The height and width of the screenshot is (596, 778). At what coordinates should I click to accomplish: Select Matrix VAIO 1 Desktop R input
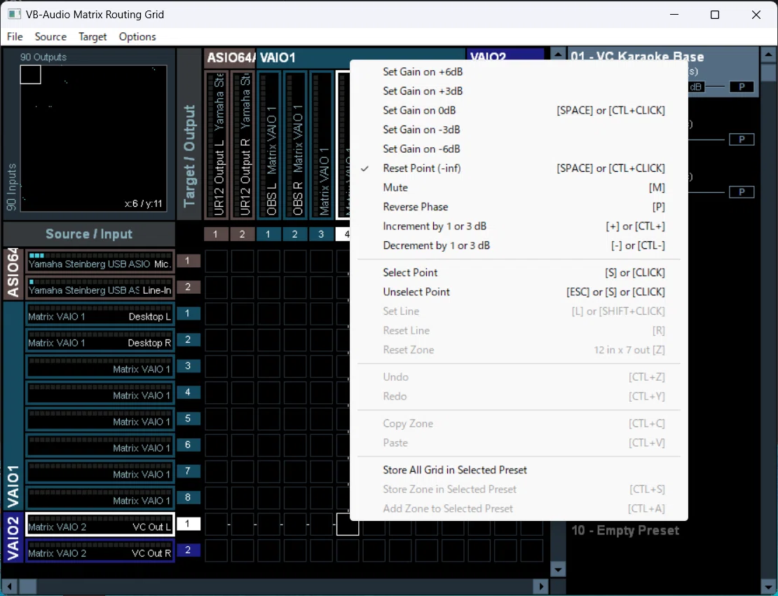[100, 340]
